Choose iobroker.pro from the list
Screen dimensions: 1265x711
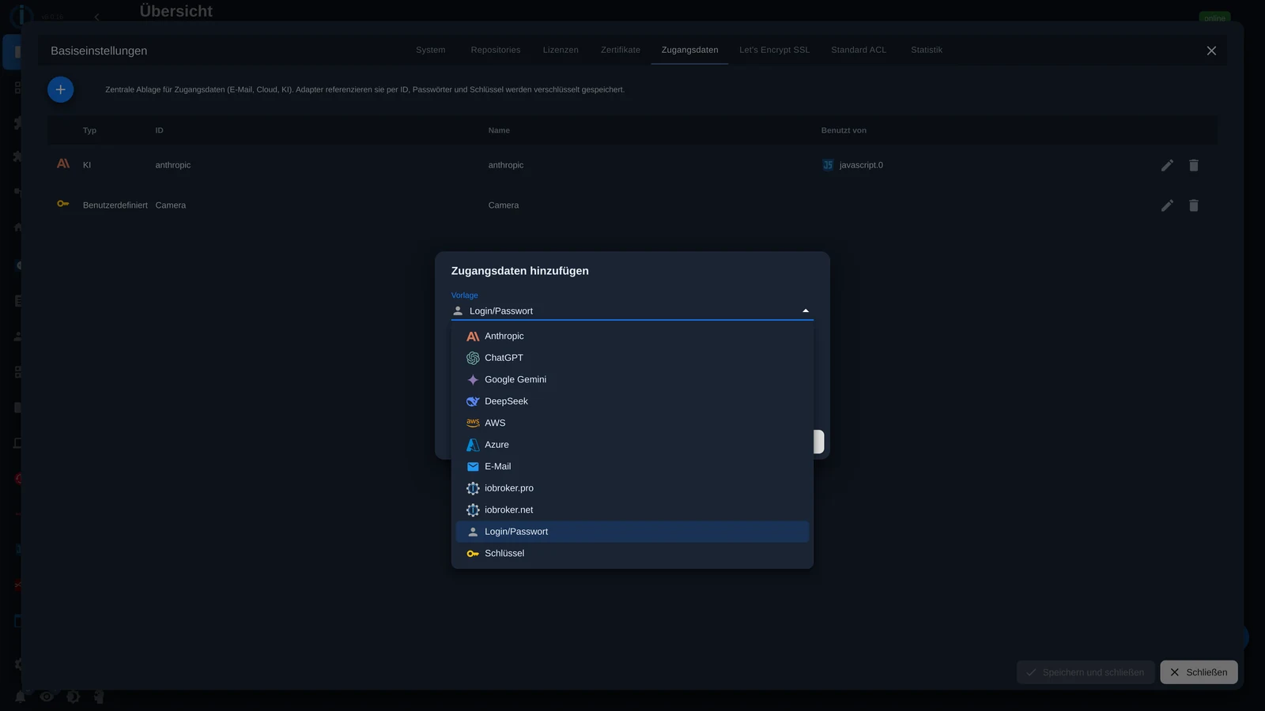[x=632, y=488]
